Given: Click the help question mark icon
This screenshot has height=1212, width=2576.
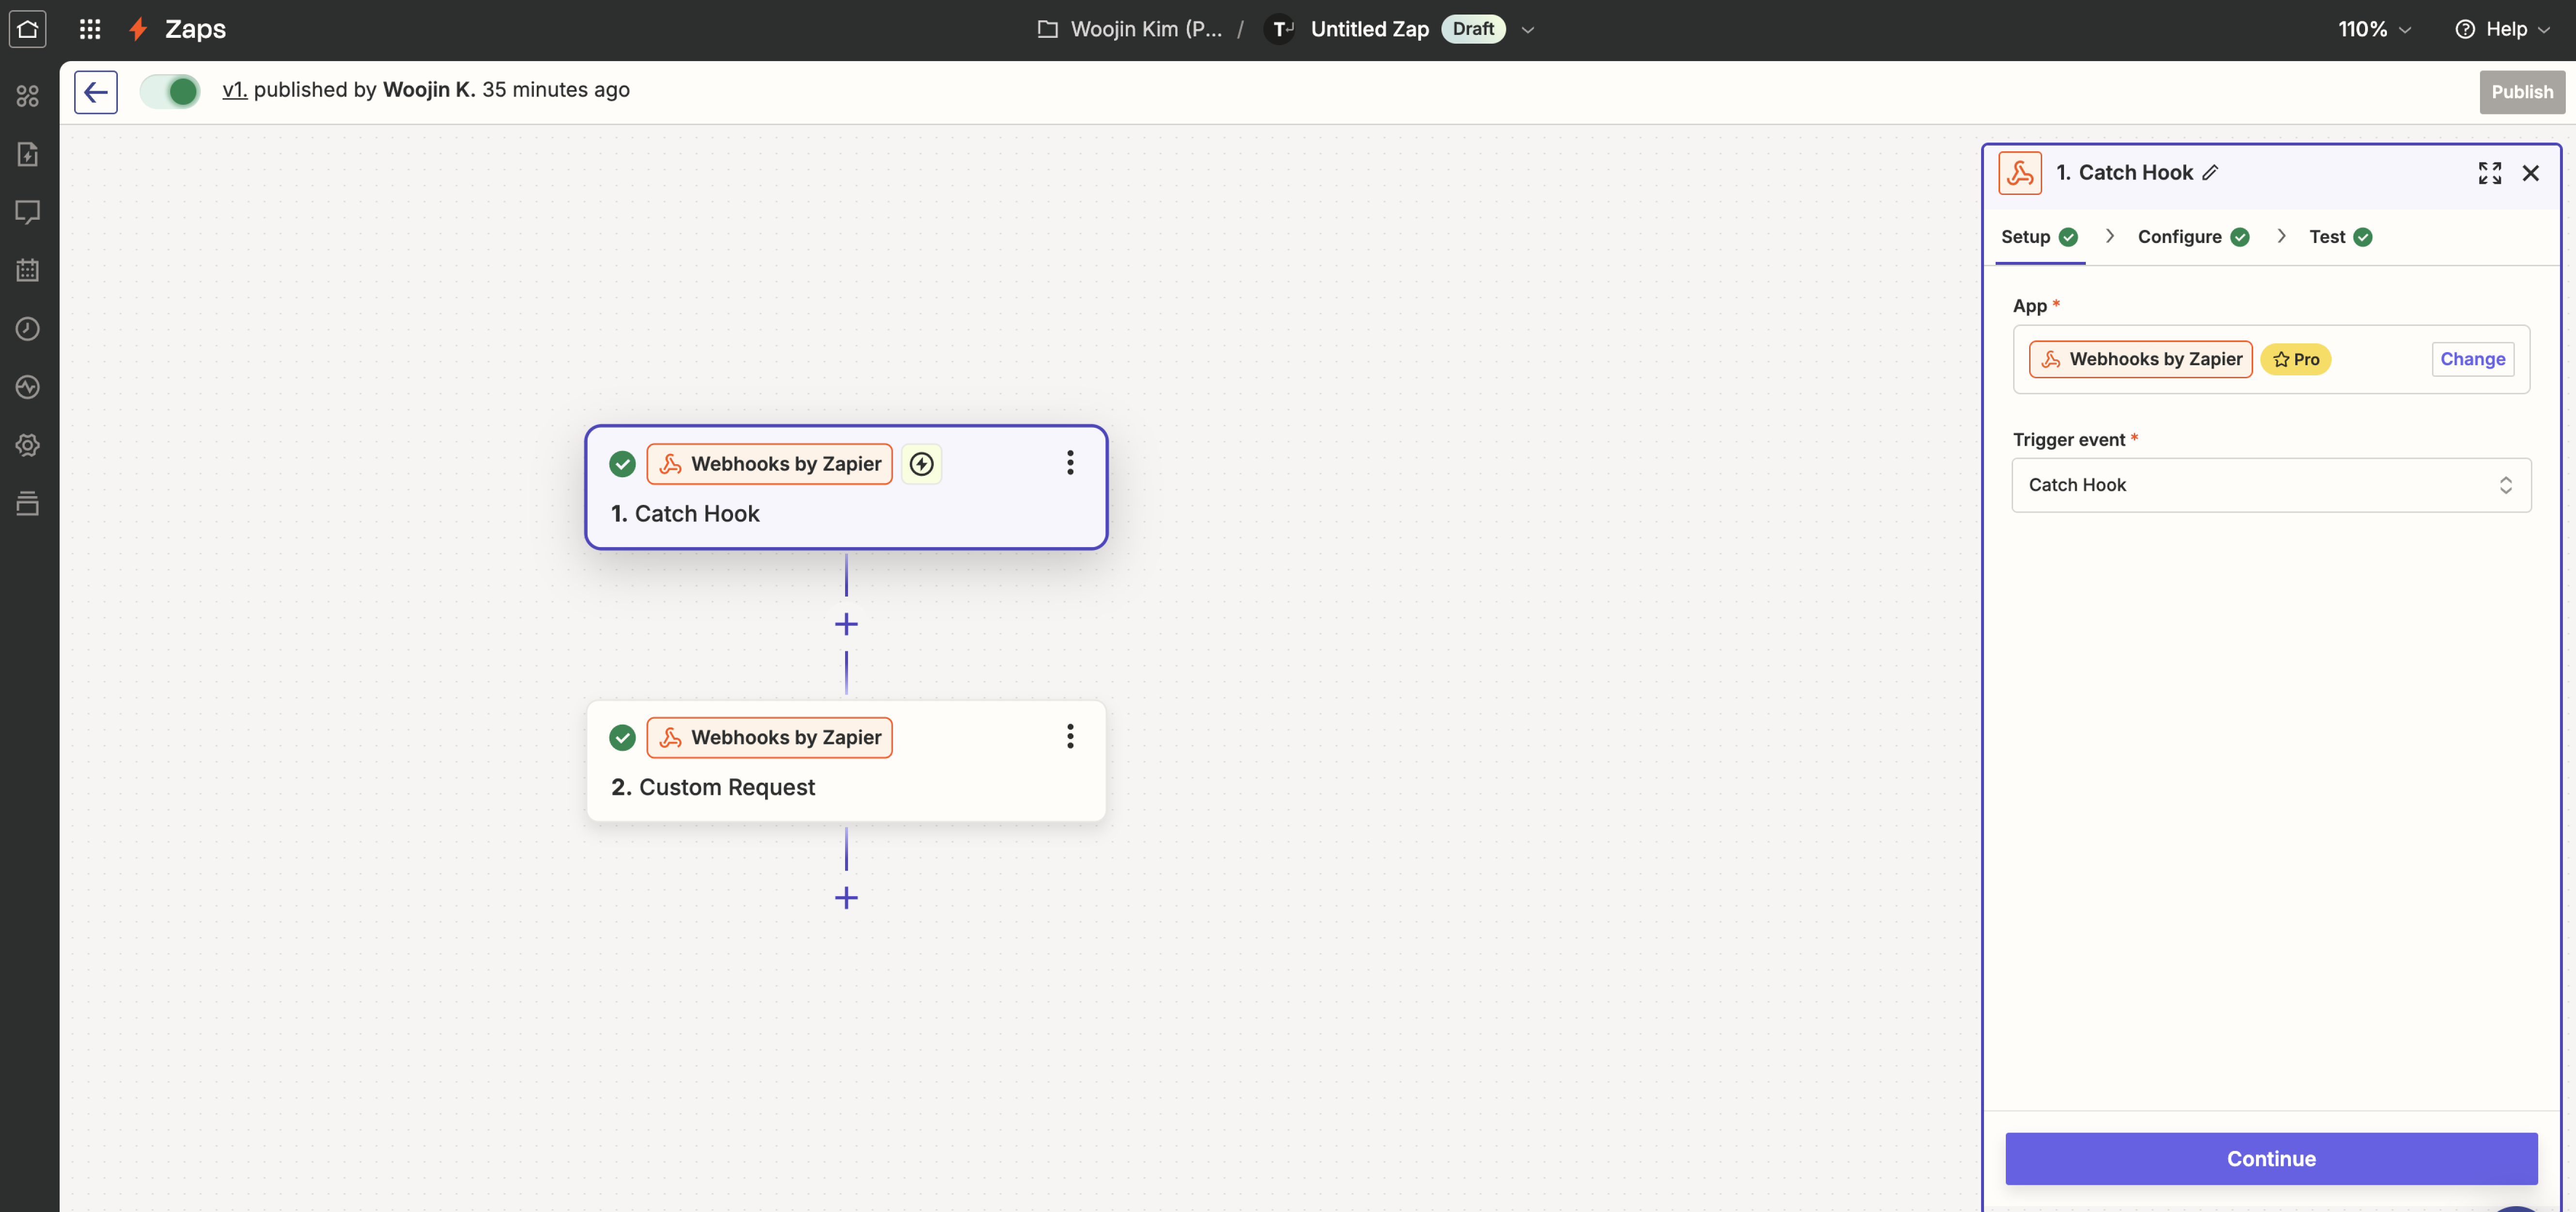Looking at the screenshot, I should 2465,29.
